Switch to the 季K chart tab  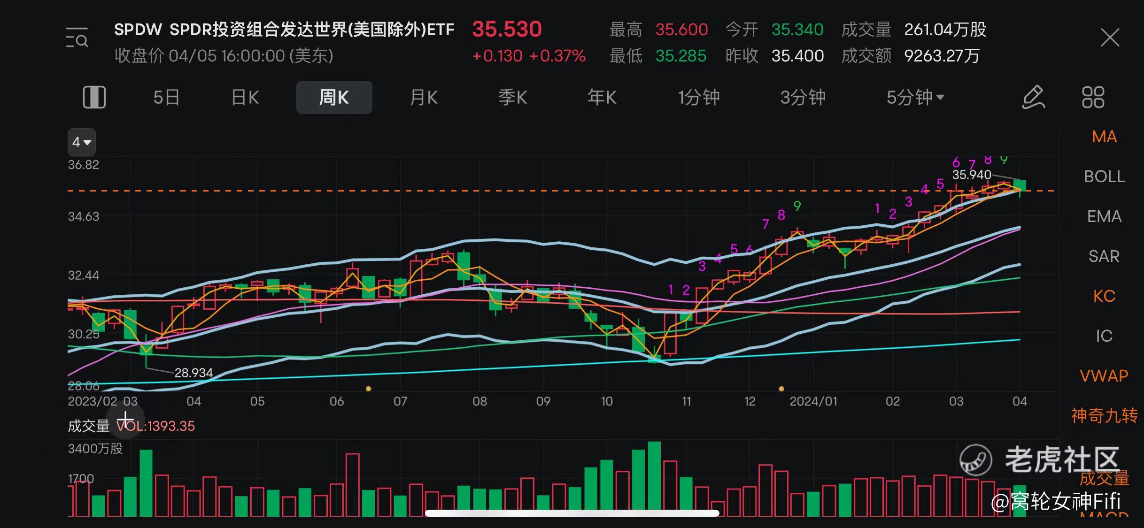(x=512, y=98)
